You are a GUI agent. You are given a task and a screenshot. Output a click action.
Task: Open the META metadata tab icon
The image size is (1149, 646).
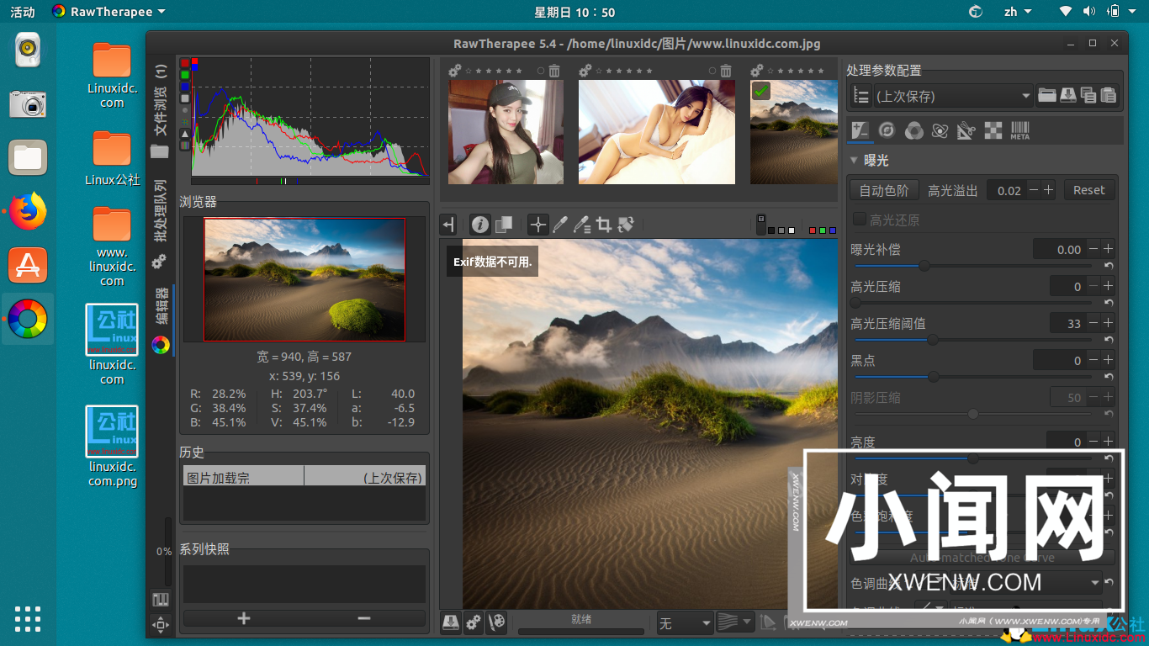tap(1020, 130)
